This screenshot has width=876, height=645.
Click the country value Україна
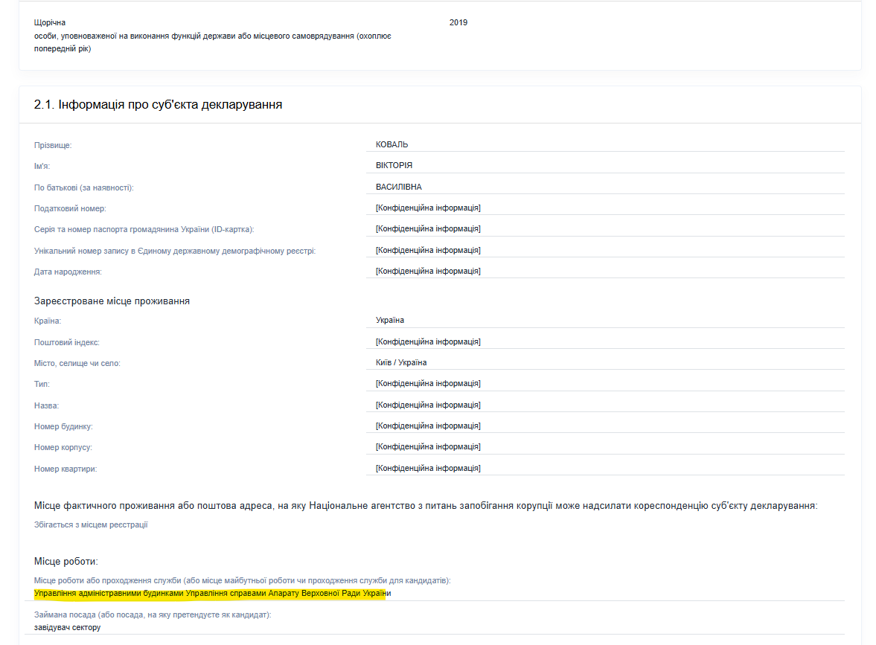click(x=390, y=320)
